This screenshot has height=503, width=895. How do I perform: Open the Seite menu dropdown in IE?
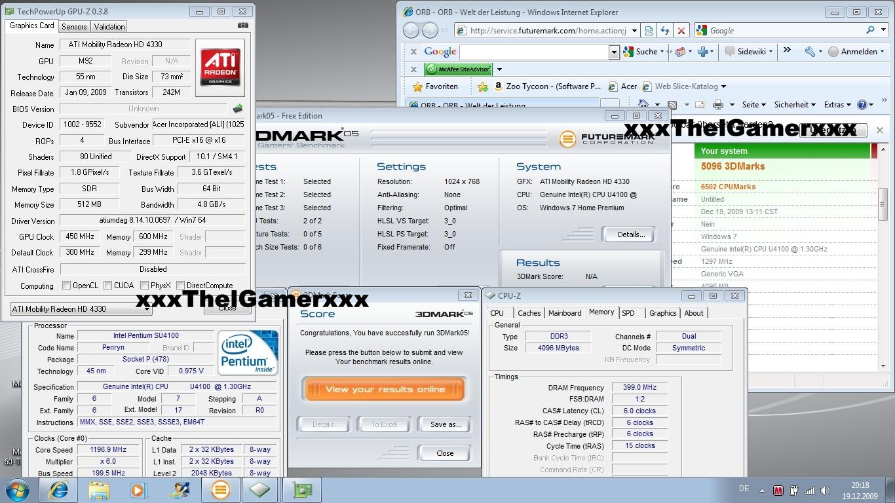tap(753, 105)
